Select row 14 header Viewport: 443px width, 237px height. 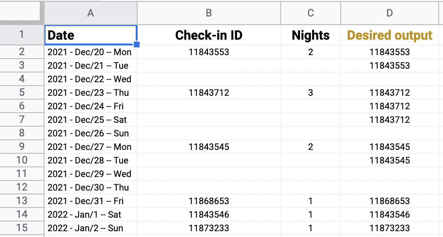click(x=22, y=214)
